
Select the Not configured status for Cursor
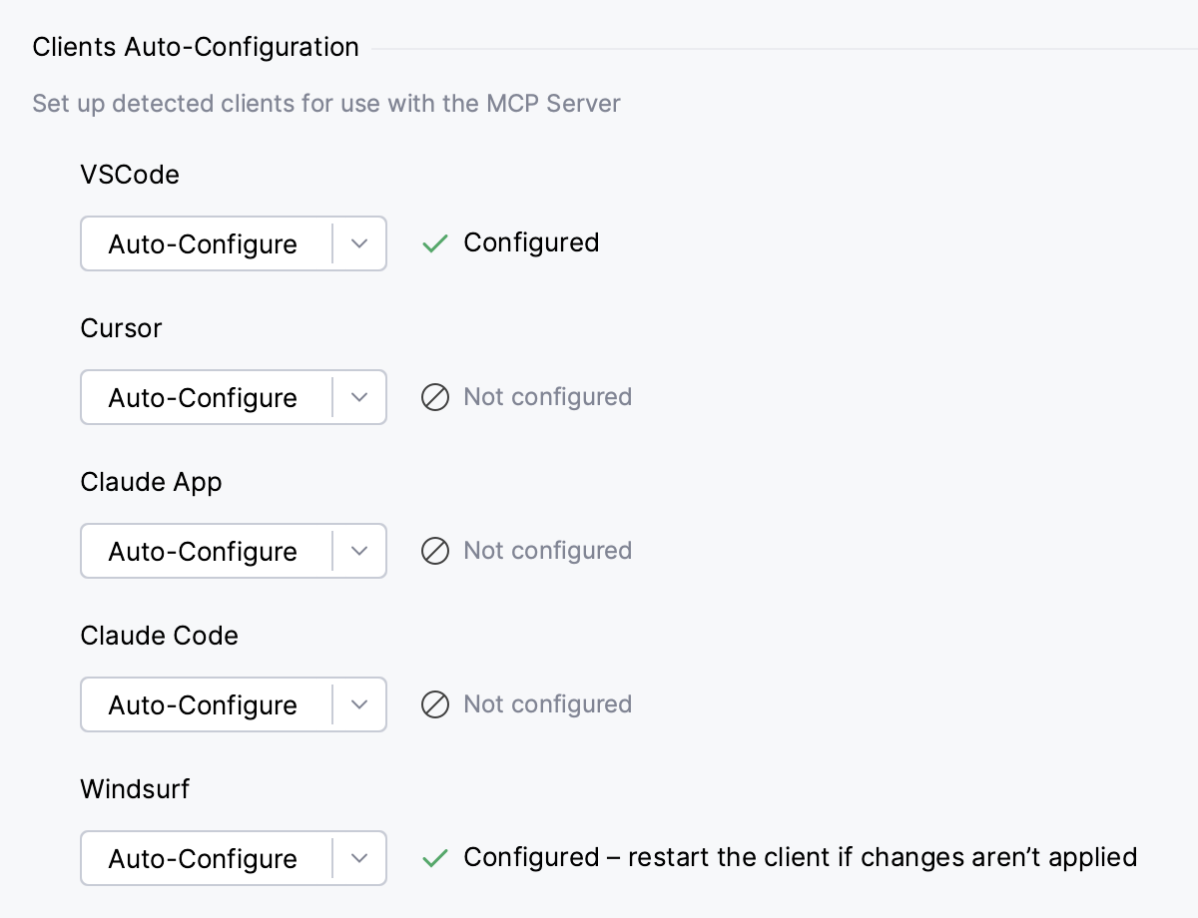(547, 397)
